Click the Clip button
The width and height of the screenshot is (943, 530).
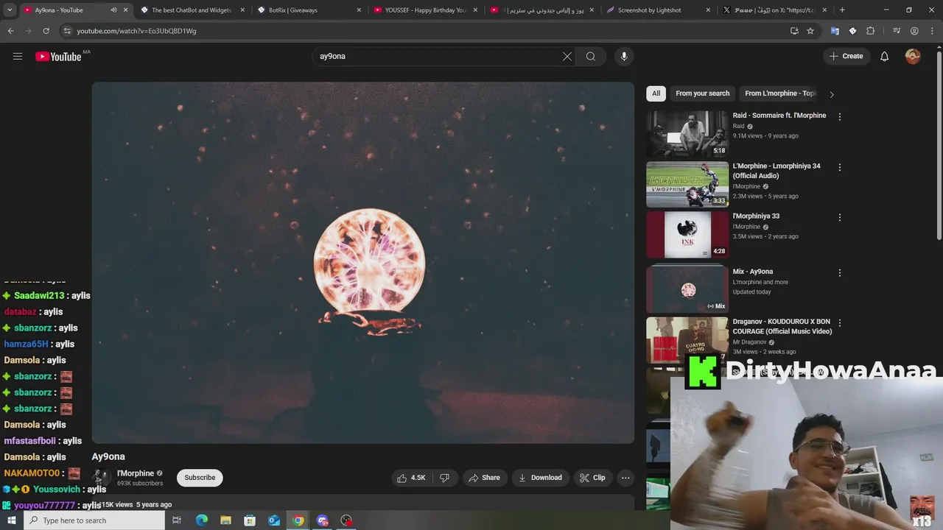pyautogui.click(x=592, y=478)
